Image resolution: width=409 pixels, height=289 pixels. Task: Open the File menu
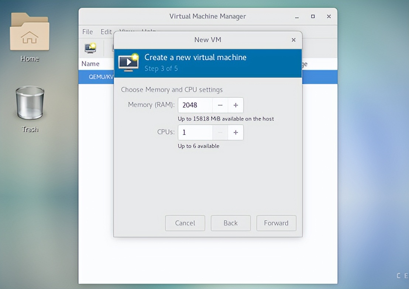pyautogui.click(x=87, y=32)
